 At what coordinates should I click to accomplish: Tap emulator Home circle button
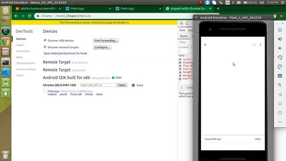point(280,104)
